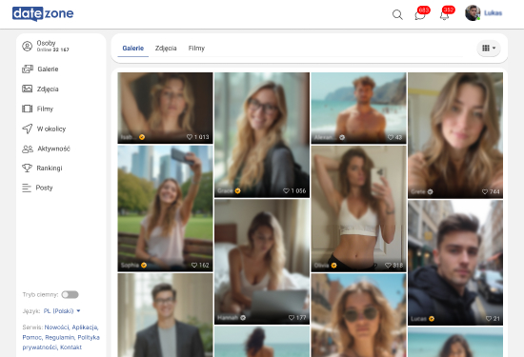Screen dimensions: 524x357
Task: Click heart icon on Sophia's photo
Action: click(x=194, y=266)
